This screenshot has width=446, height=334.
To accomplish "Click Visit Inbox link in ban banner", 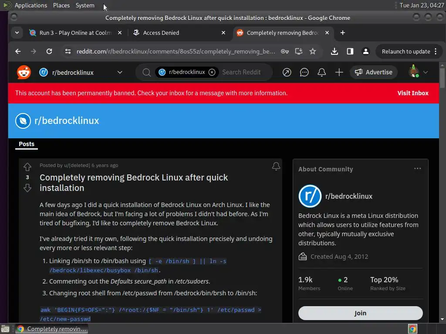I will [x=413, y=93].
